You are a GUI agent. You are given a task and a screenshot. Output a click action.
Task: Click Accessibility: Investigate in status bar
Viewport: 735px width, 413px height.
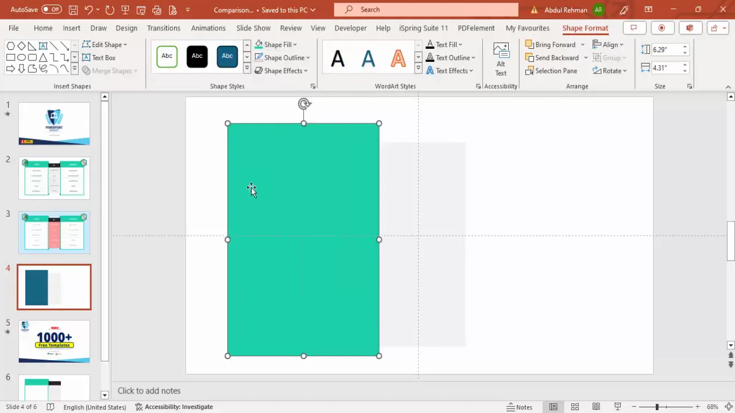174,407
